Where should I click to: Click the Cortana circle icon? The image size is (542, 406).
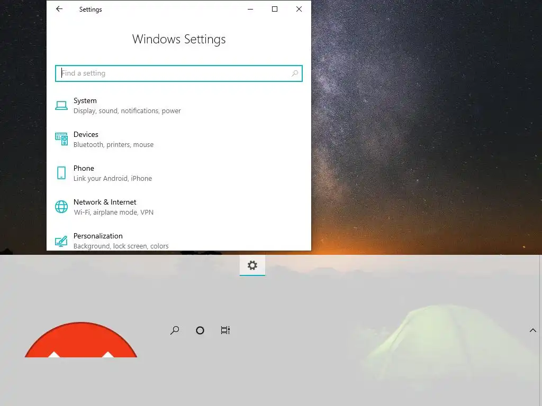[200, 330]
